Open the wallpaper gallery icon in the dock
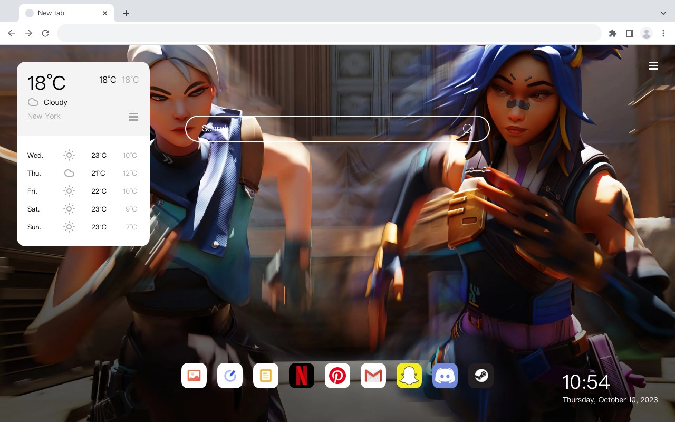The height and width of the screenshot is (422, 675). point(194,376)
